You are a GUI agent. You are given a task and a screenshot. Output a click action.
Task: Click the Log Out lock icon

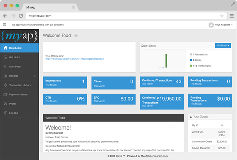tap(5, 113)
